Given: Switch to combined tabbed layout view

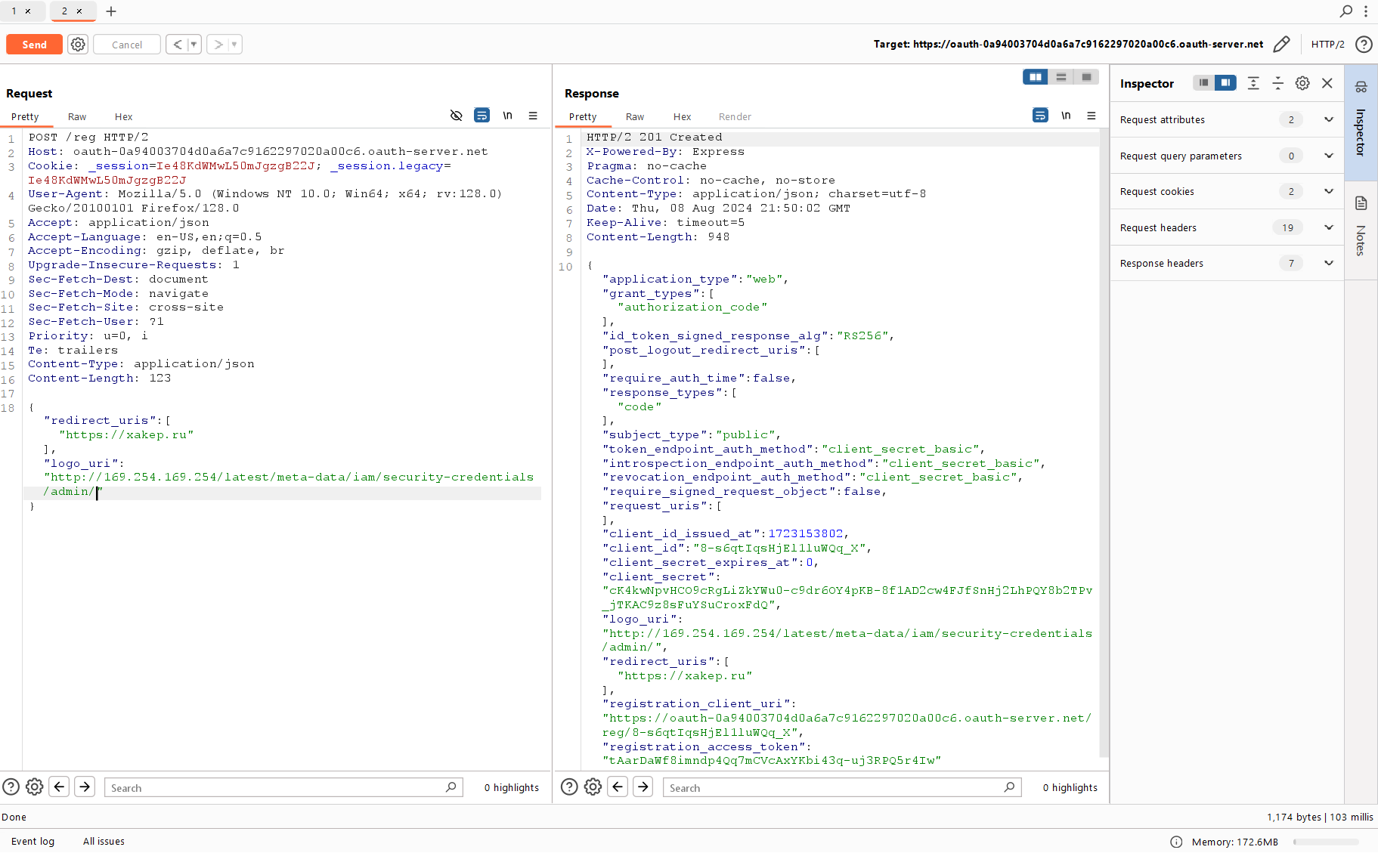Looking at the screenshot, I should [x=1086, y=77].
